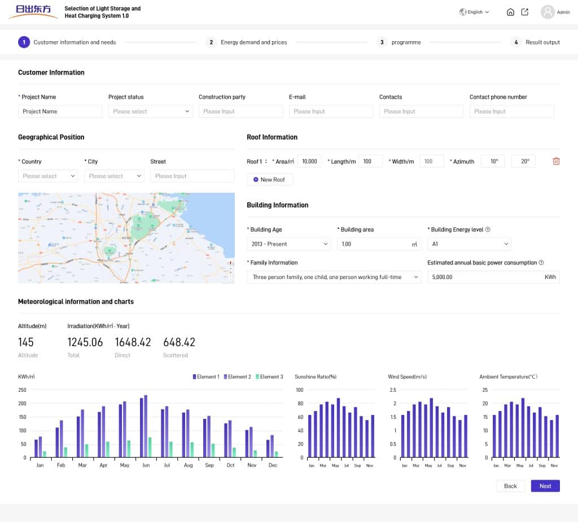This screenshot has width=578, height=522.
Task: Toggle Element 2 legend in irradiation chart
Action: click(238, 377)
